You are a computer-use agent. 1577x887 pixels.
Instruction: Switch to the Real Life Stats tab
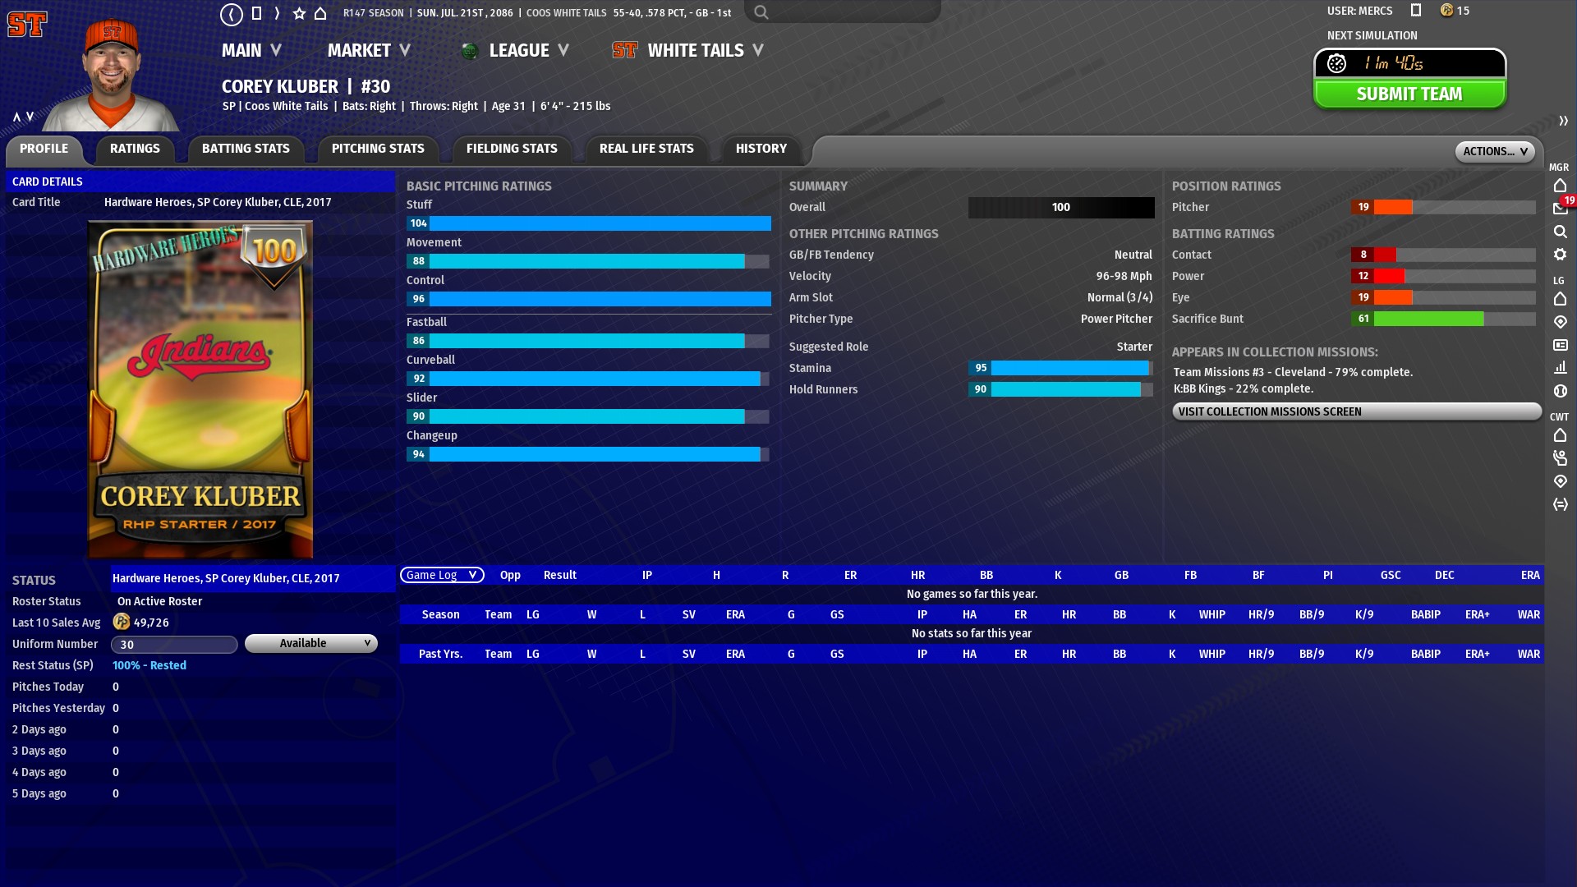click(x=646, y=149)
